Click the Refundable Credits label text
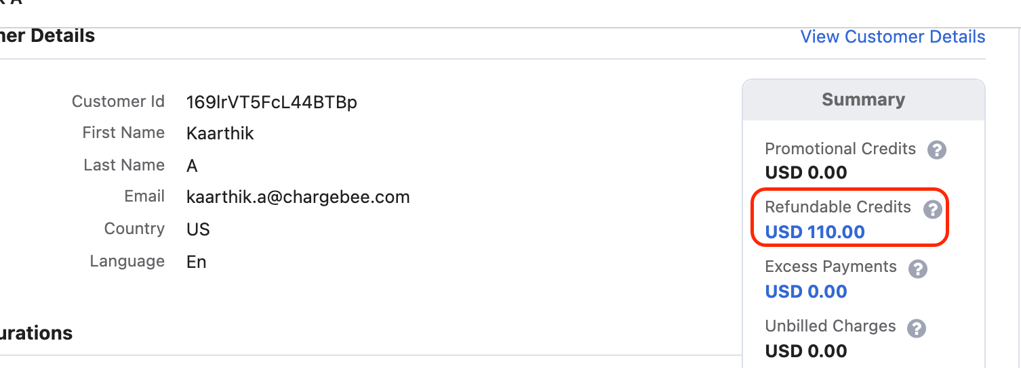The image size is (1021, 368). point(838,207)
